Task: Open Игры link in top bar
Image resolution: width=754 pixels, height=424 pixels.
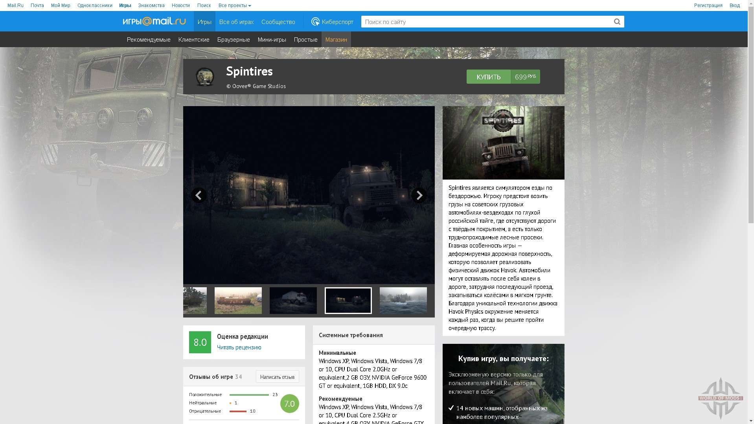Action: [125, 6]
